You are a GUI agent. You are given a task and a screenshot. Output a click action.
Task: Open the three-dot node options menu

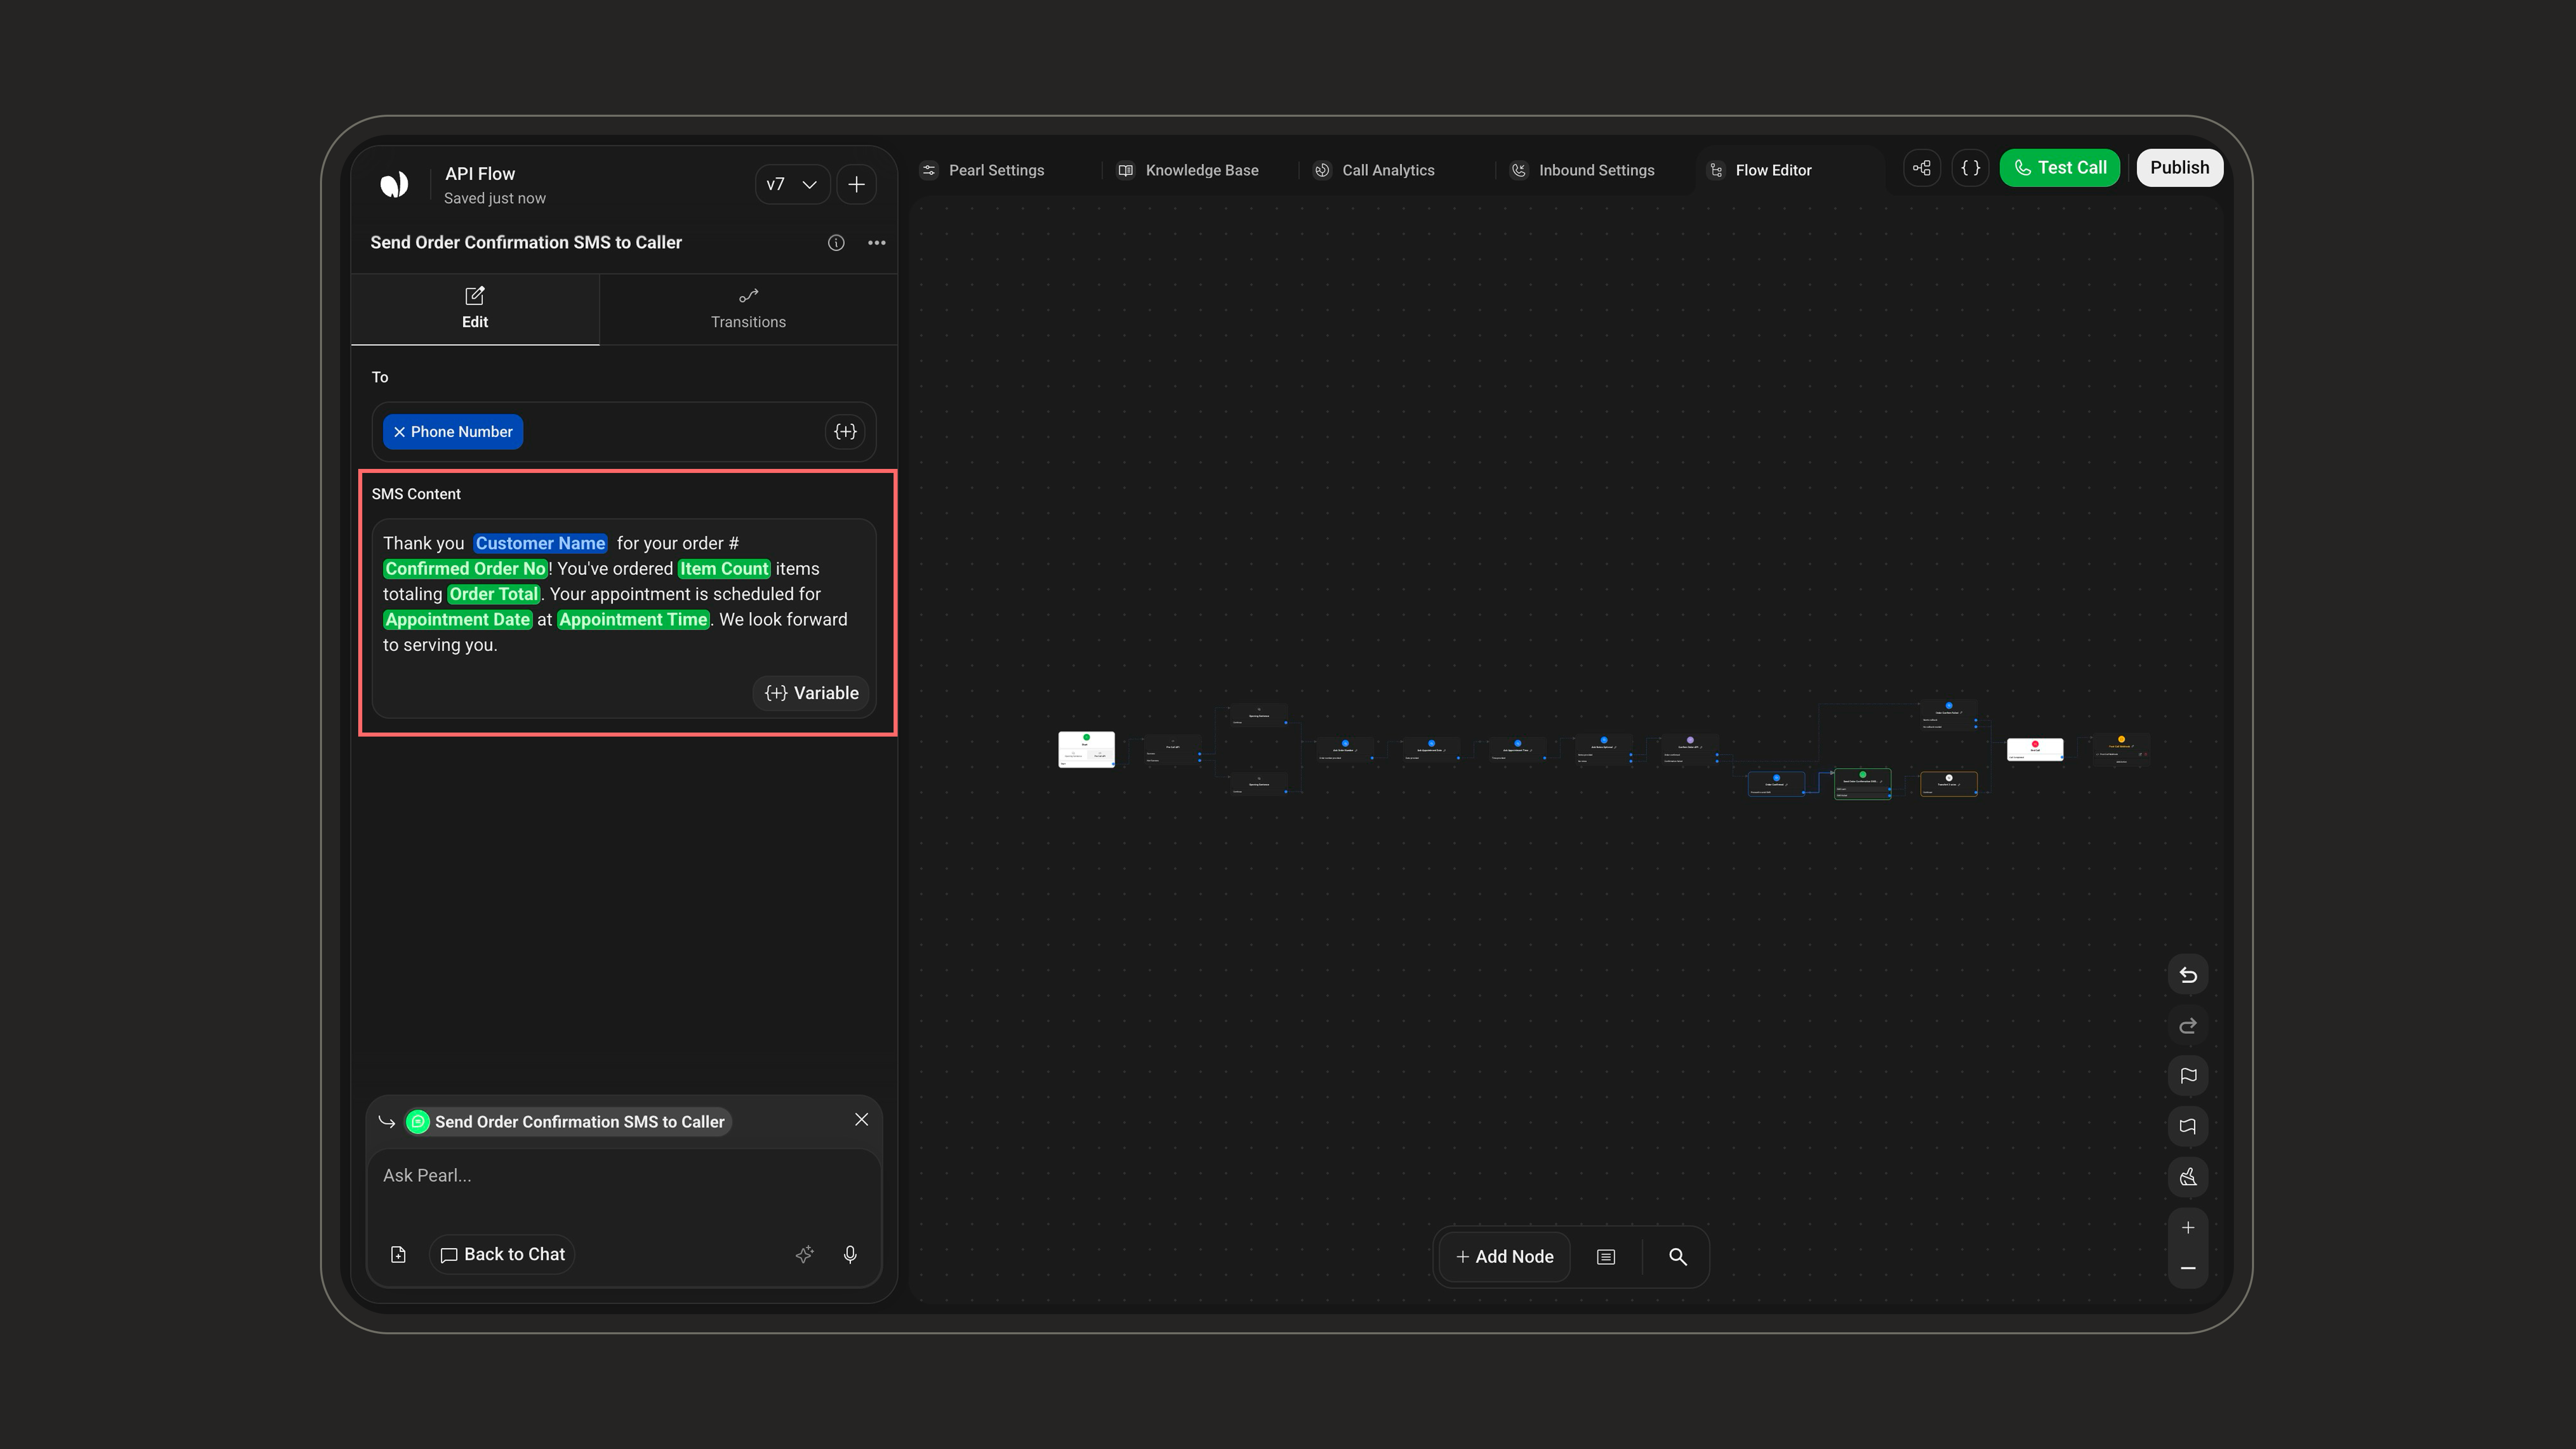[x=877, y=243]
